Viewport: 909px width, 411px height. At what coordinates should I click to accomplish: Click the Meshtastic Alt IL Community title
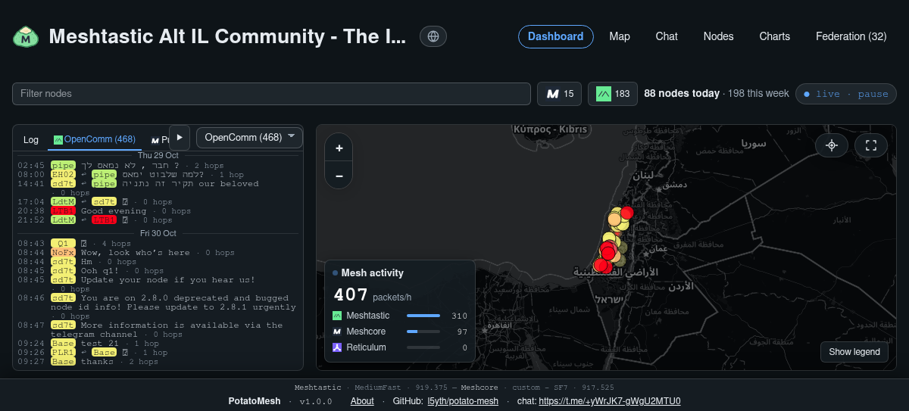click(x=228, y=36)
